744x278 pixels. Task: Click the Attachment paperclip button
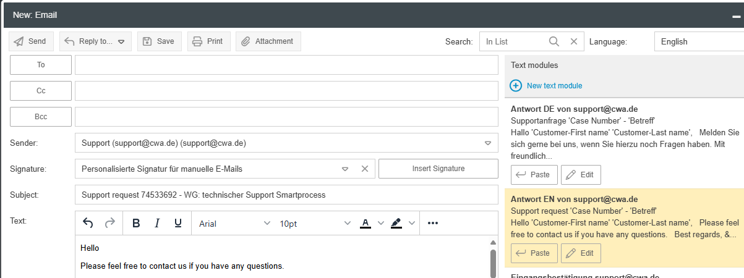[x=268, y=41]
